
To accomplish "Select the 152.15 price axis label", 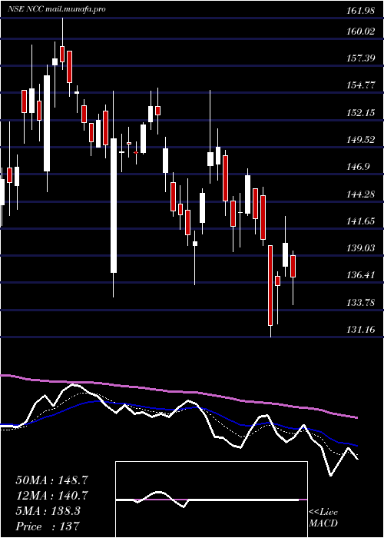I will (x=362, y=112).
